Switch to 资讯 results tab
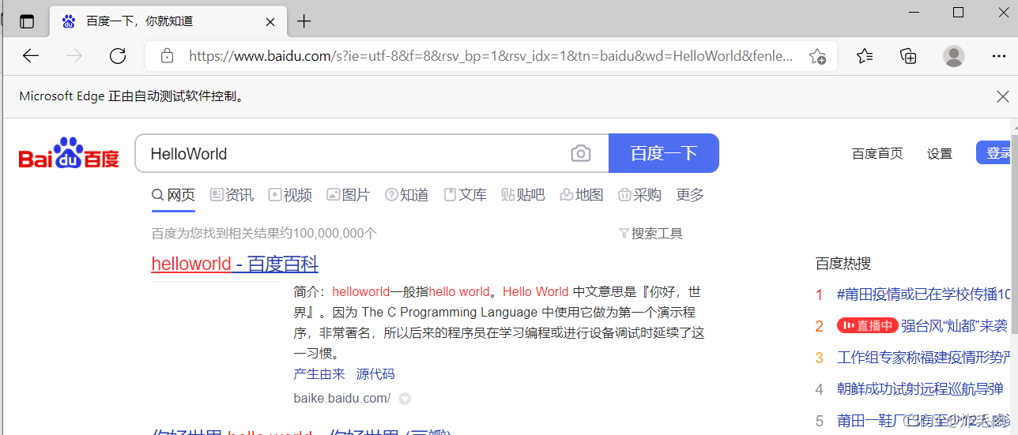Screen dimensions: 1018x435 [x=232, y=195]
